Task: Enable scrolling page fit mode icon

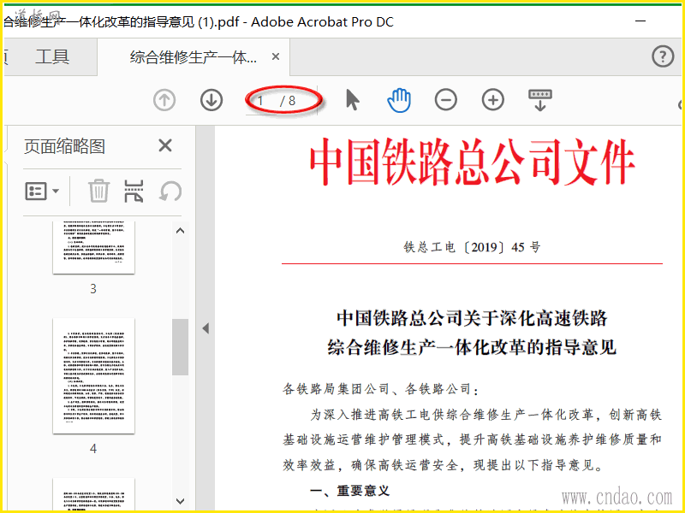Action: point(540,100)
